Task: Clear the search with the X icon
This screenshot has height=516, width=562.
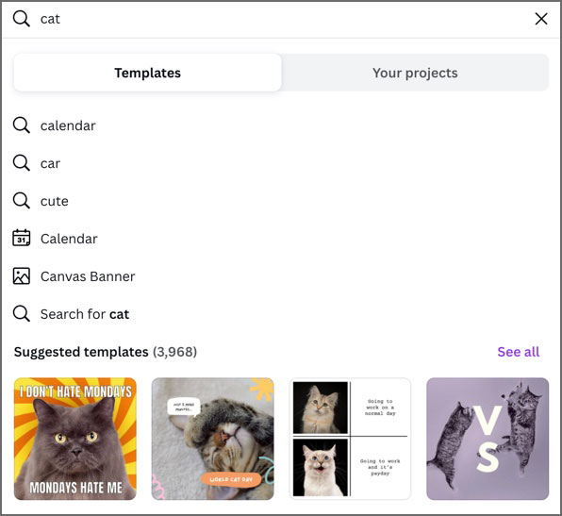Action: 541,19
